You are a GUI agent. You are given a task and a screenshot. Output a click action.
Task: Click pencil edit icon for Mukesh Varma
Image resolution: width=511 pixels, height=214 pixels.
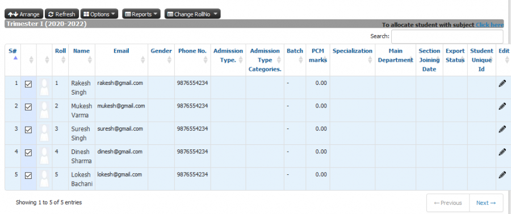502,106
